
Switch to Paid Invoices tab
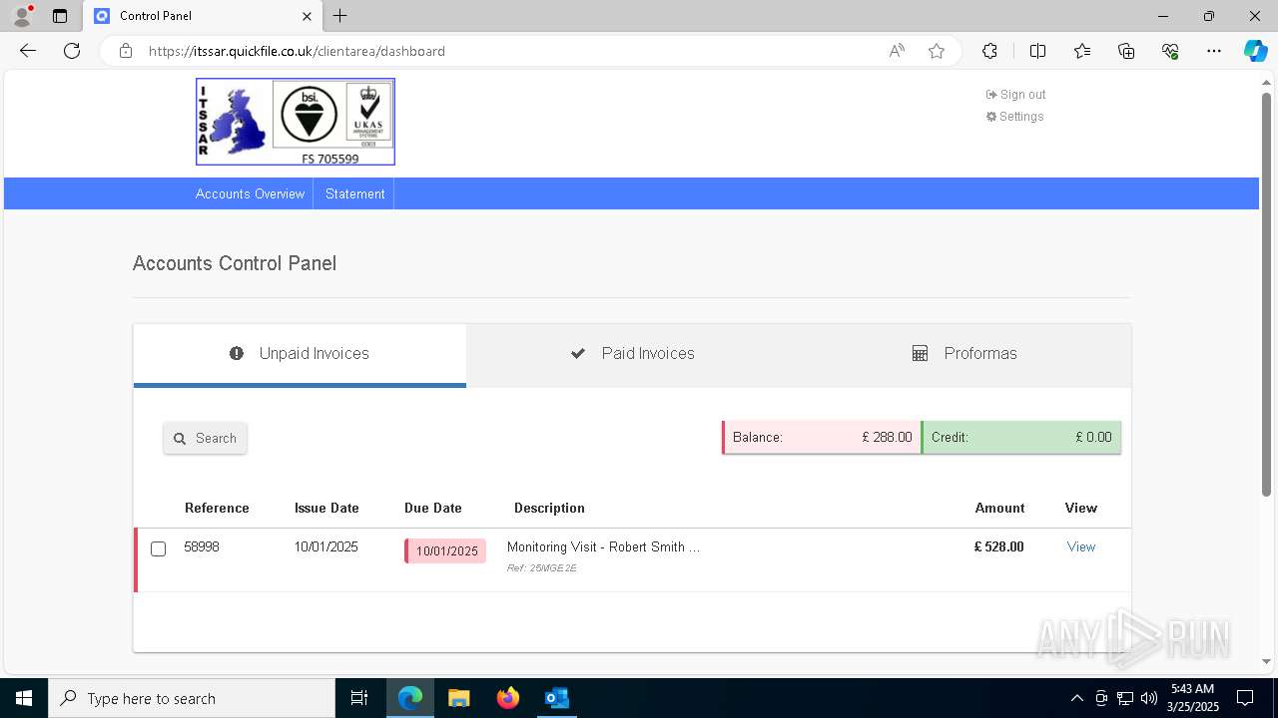(x=632, y=354)
